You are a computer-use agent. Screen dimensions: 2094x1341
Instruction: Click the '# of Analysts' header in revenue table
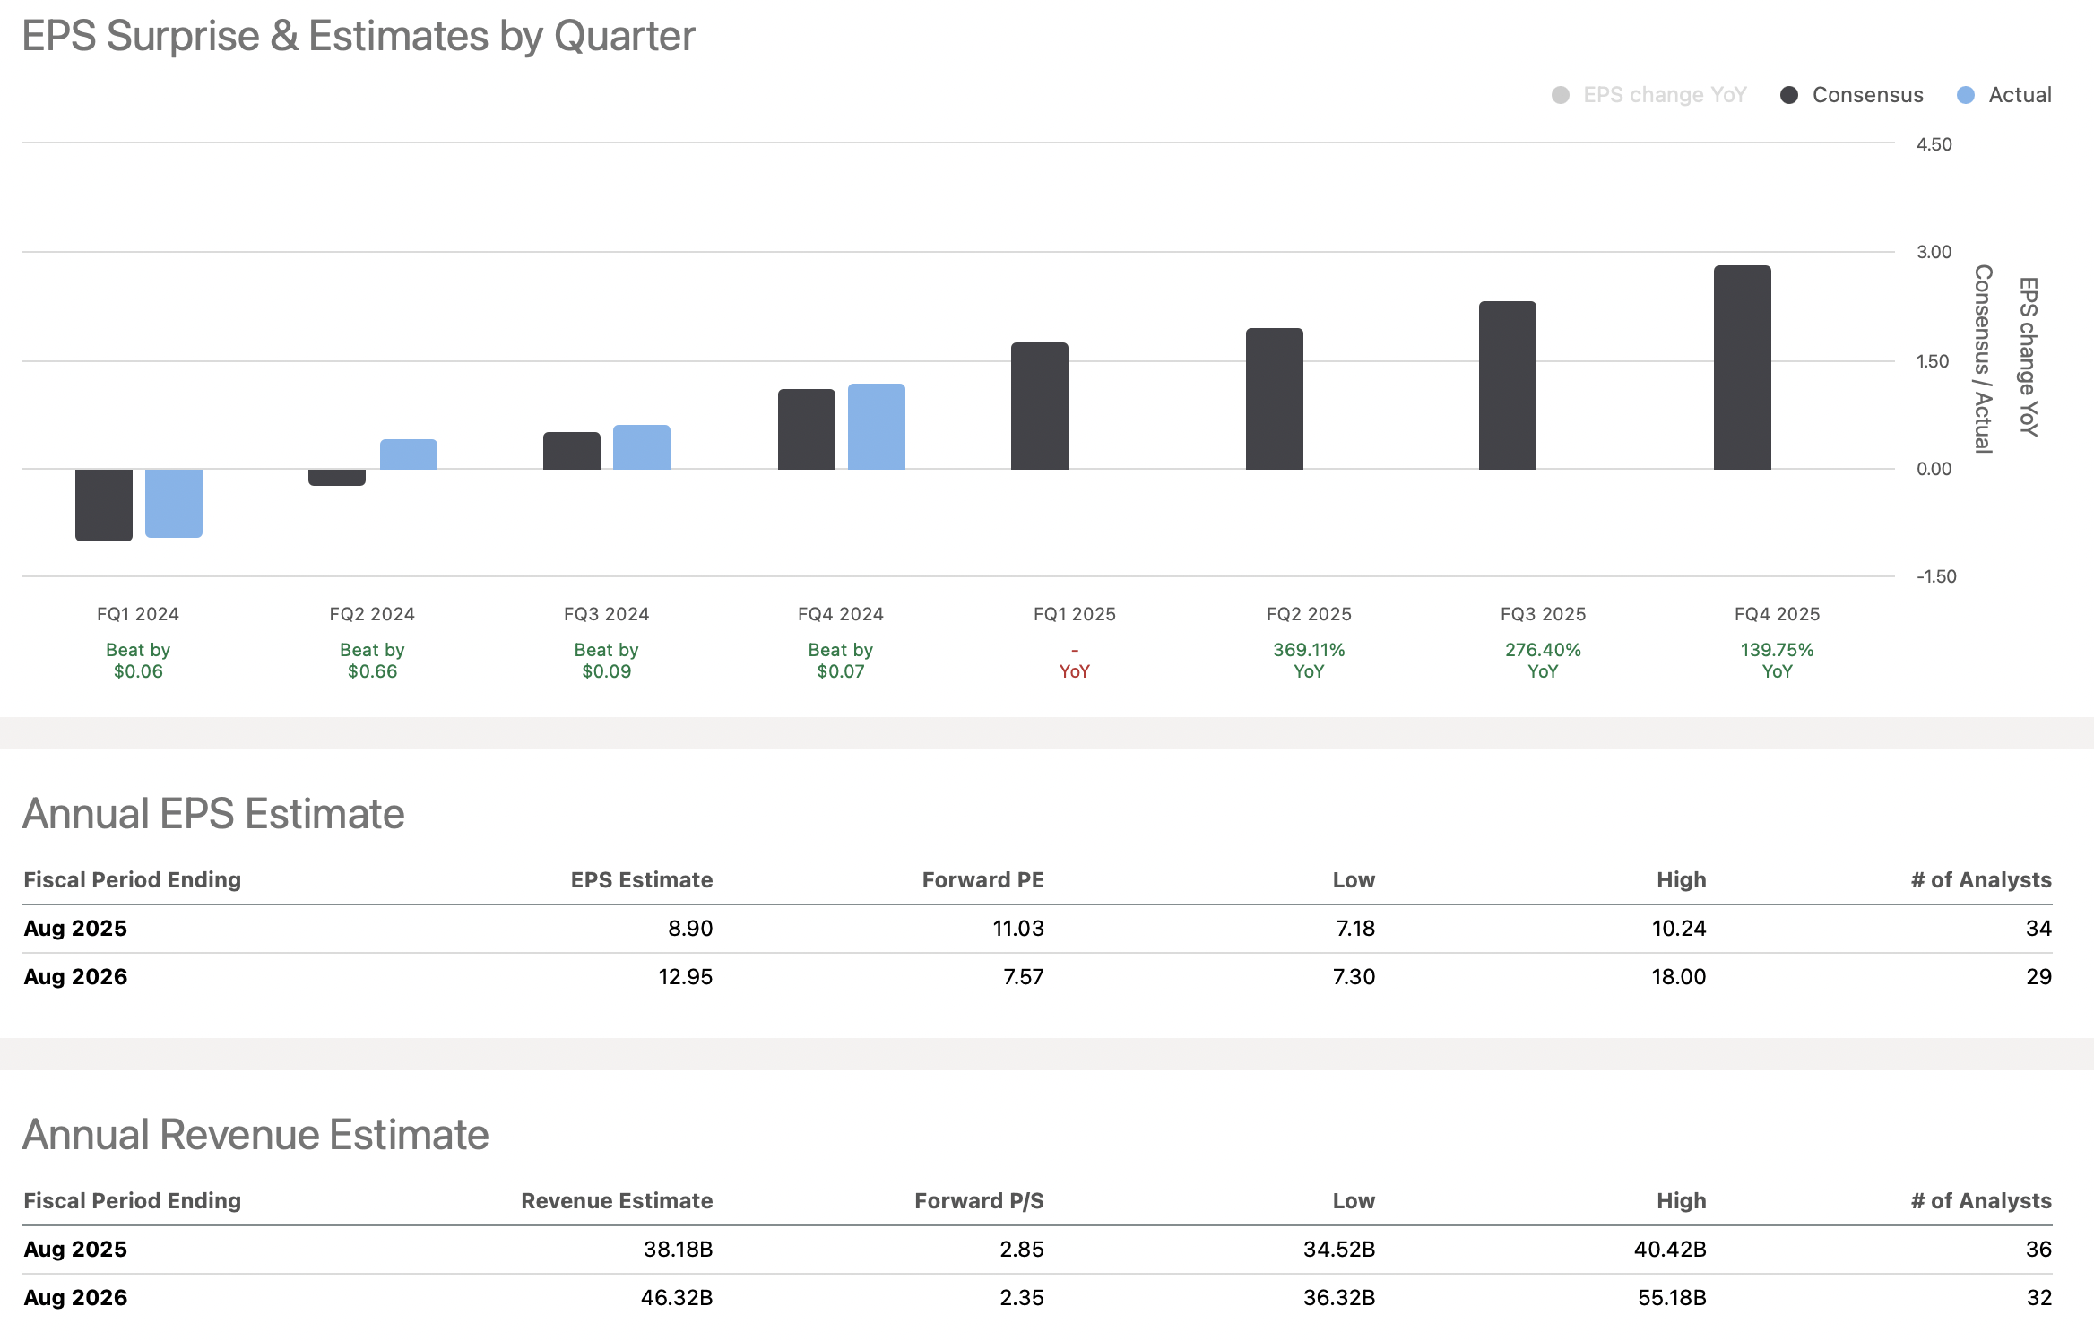[1980, 1200]
